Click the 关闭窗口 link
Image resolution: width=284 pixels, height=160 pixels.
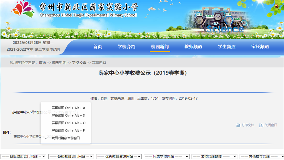point(271,125)
